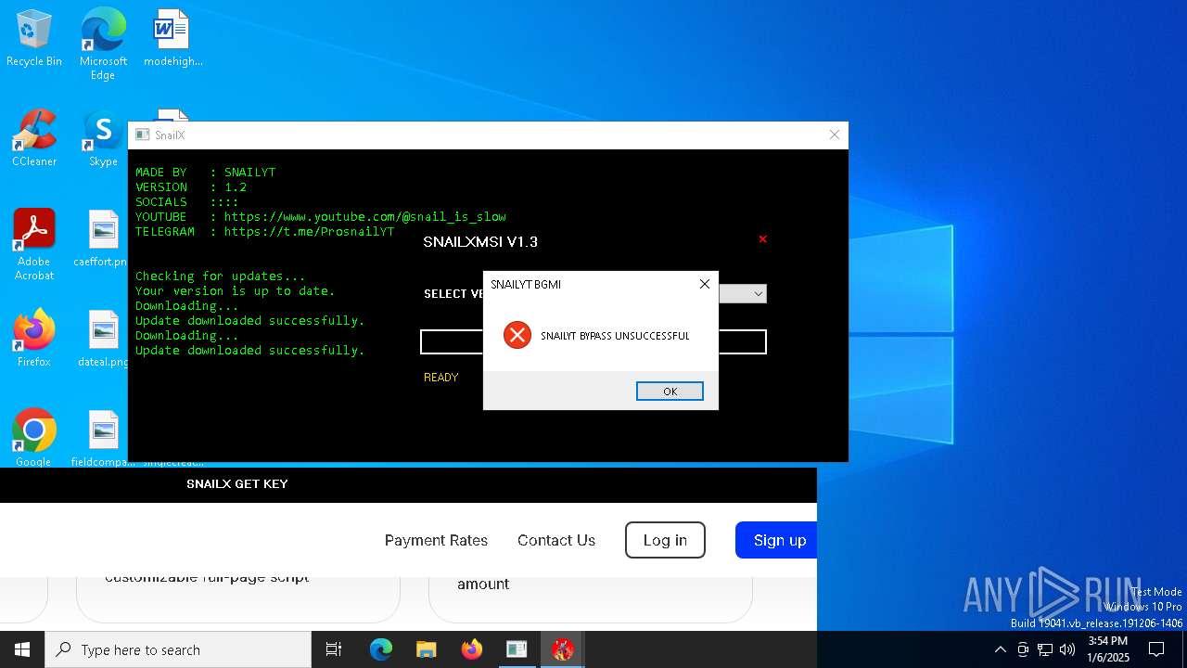Click the key input field in SNAILXMSI

[593, 341]
